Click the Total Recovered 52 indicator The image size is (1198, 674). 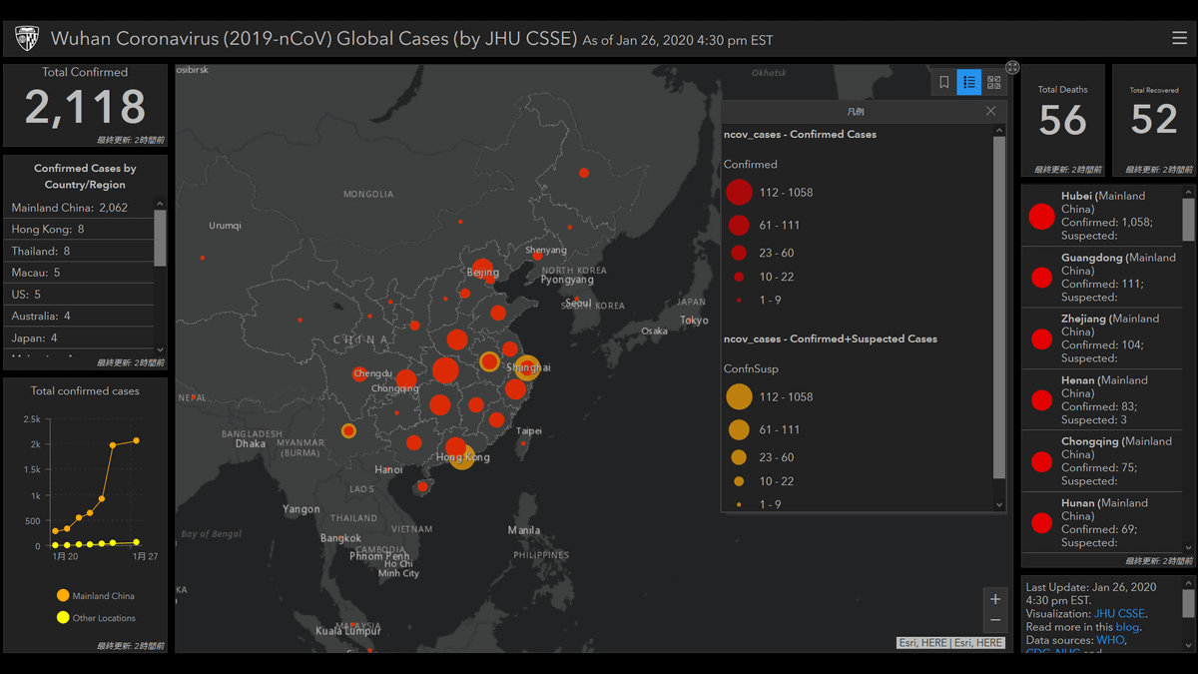pyautogui.click(x=1154, y=120)
